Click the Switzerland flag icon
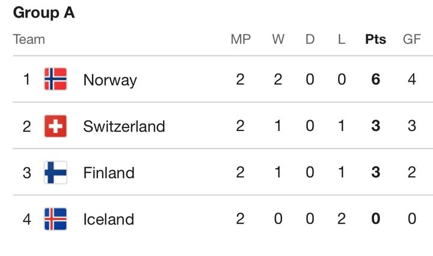Viewport: 433px width, 256px height. (55, 126)
